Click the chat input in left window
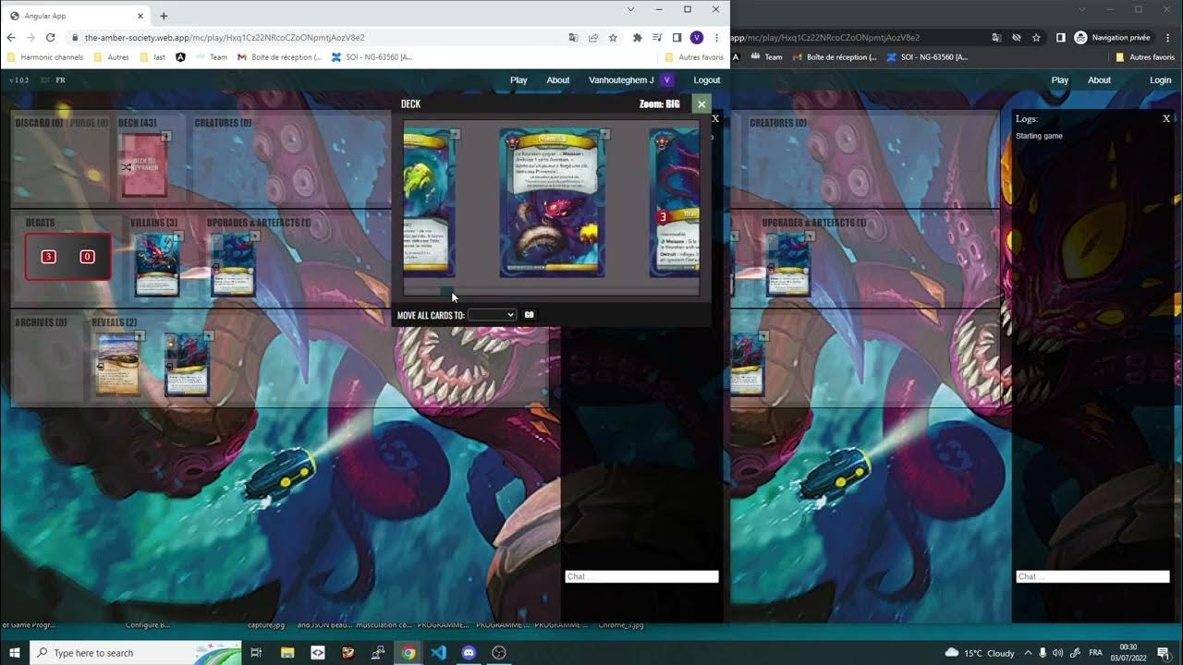 point(641,576)
